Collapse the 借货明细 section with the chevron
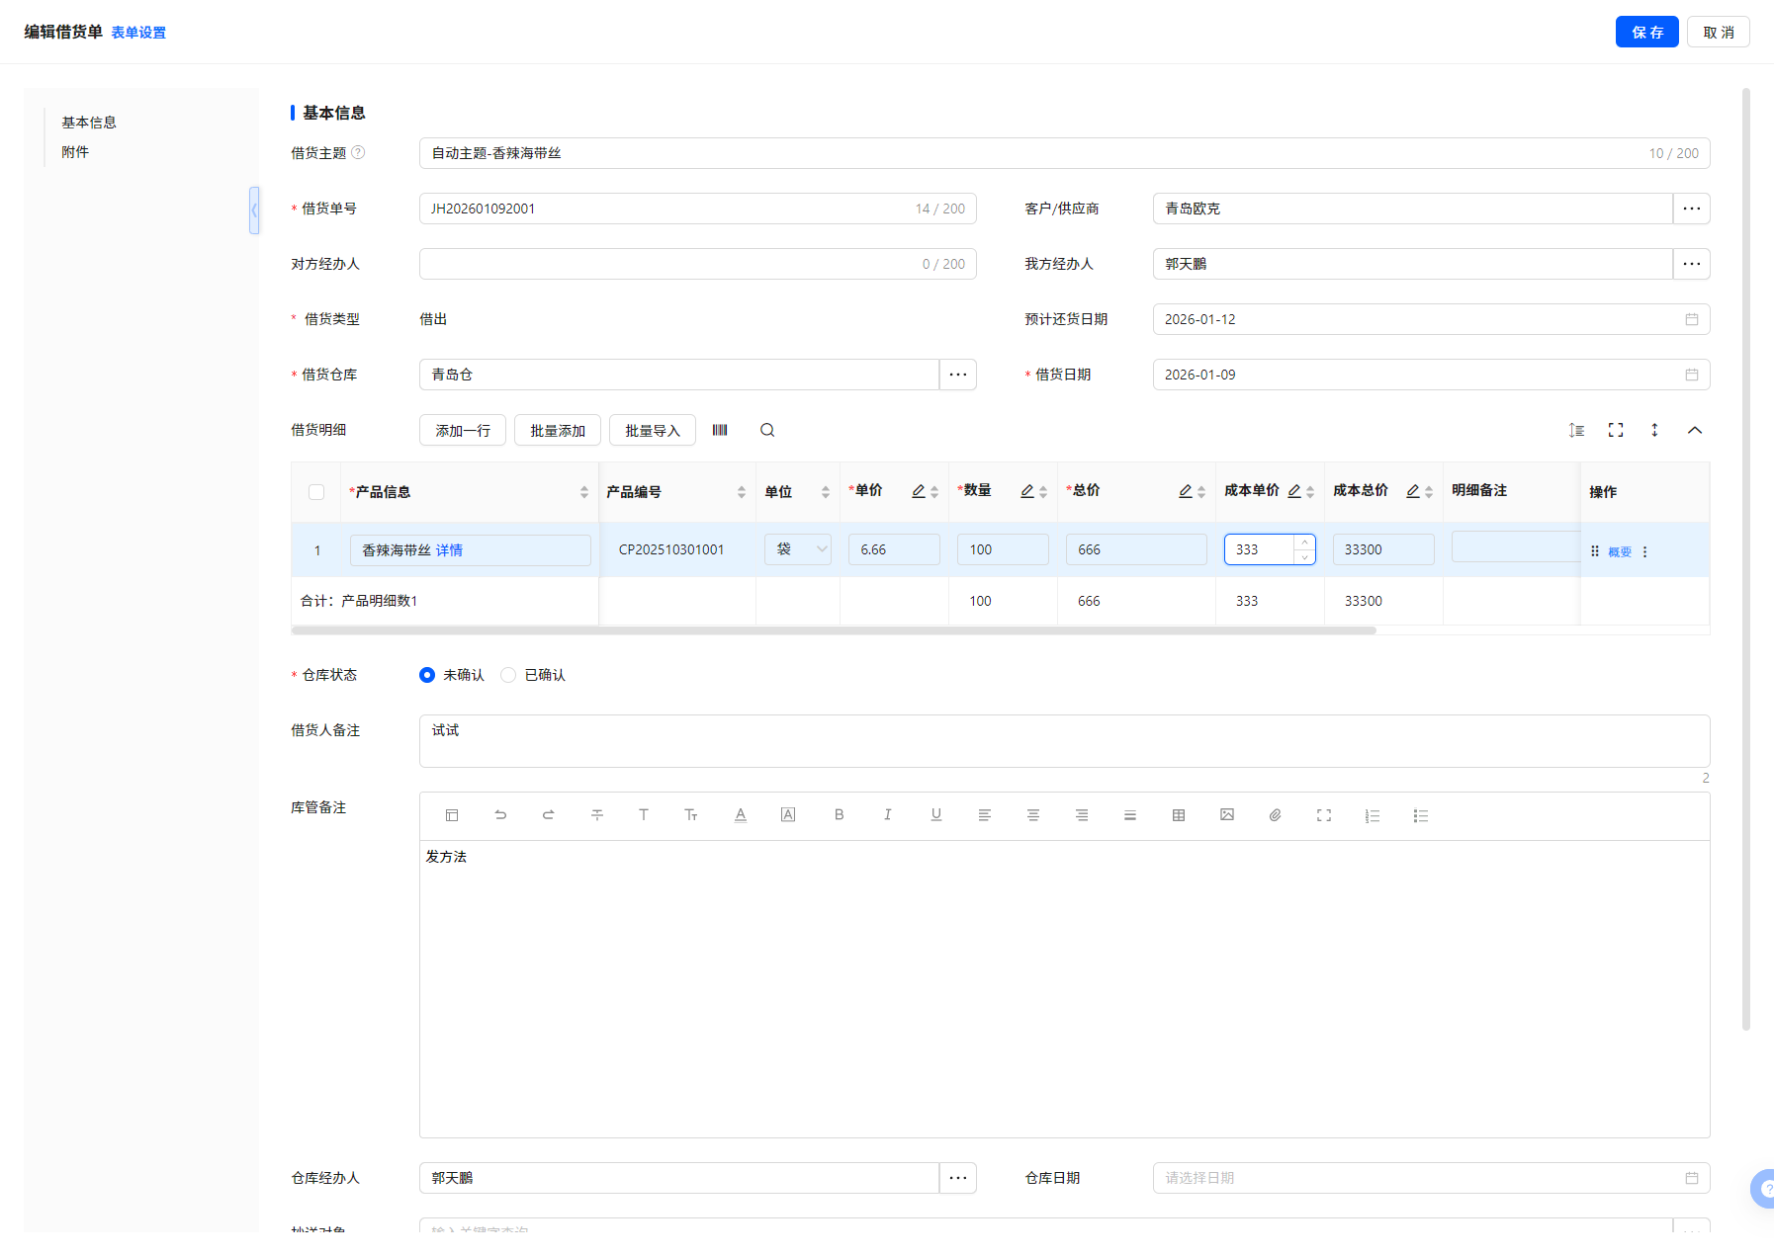 pyautogui.click(x=1695, y=430)
